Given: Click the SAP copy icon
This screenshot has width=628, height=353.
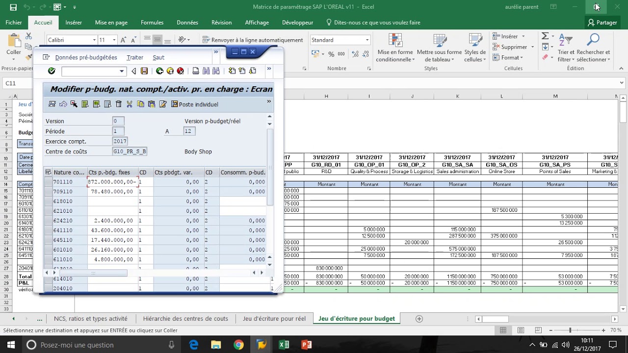Looking at the screenshot, I should (140, 104).
